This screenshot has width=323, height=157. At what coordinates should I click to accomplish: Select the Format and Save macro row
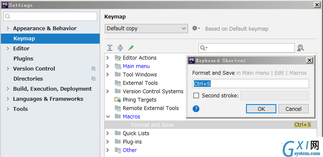point(211,125)
